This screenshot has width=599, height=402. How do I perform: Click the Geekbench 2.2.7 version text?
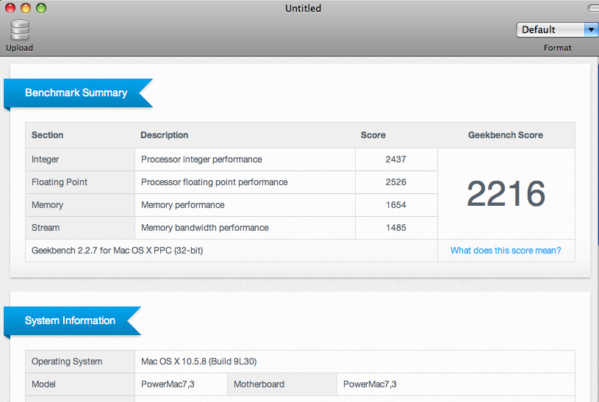[x=117, y=251]
